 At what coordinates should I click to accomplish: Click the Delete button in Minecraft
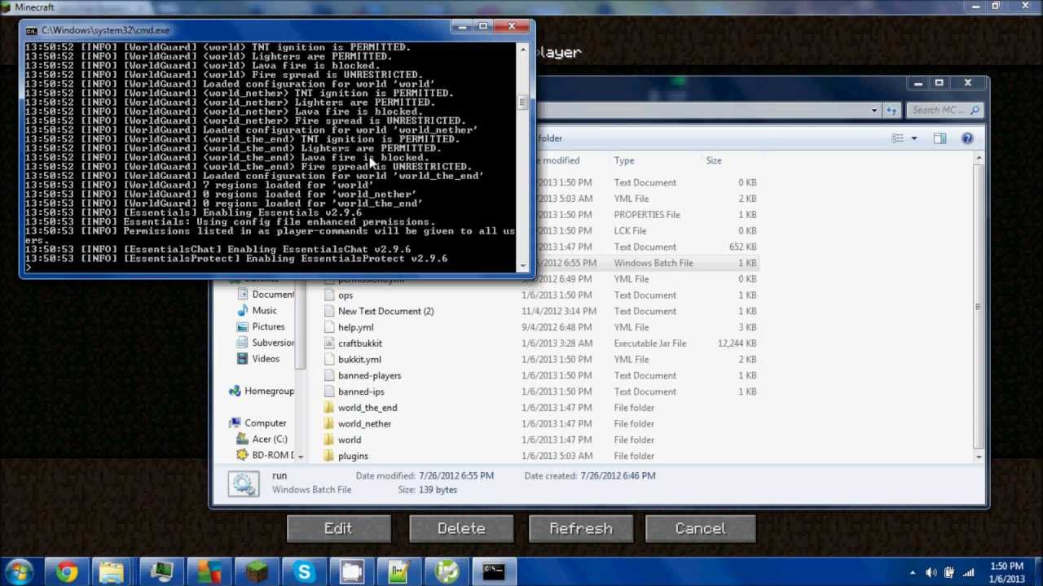[x=461, y=528]
